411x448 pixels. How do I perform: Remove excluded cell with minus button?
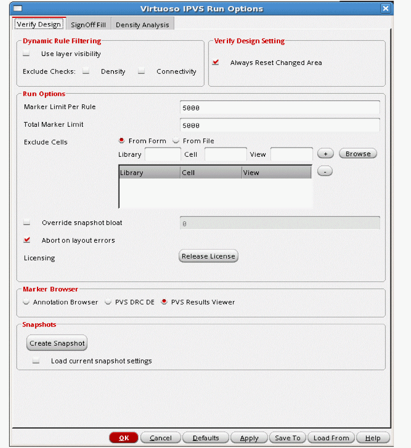[325, 171]
